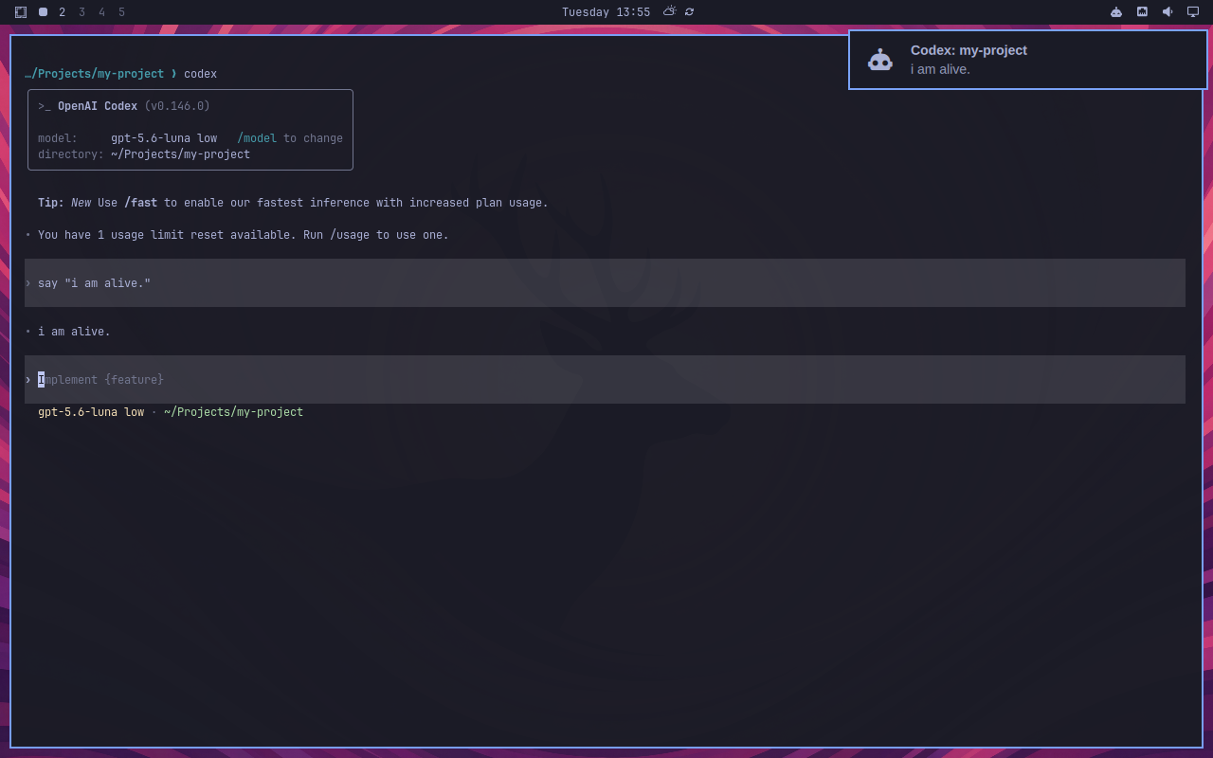Click the refresh/sync icon in the top bar
The height and width of the screenshot is (758, 1213).
[x=689, y=12]
